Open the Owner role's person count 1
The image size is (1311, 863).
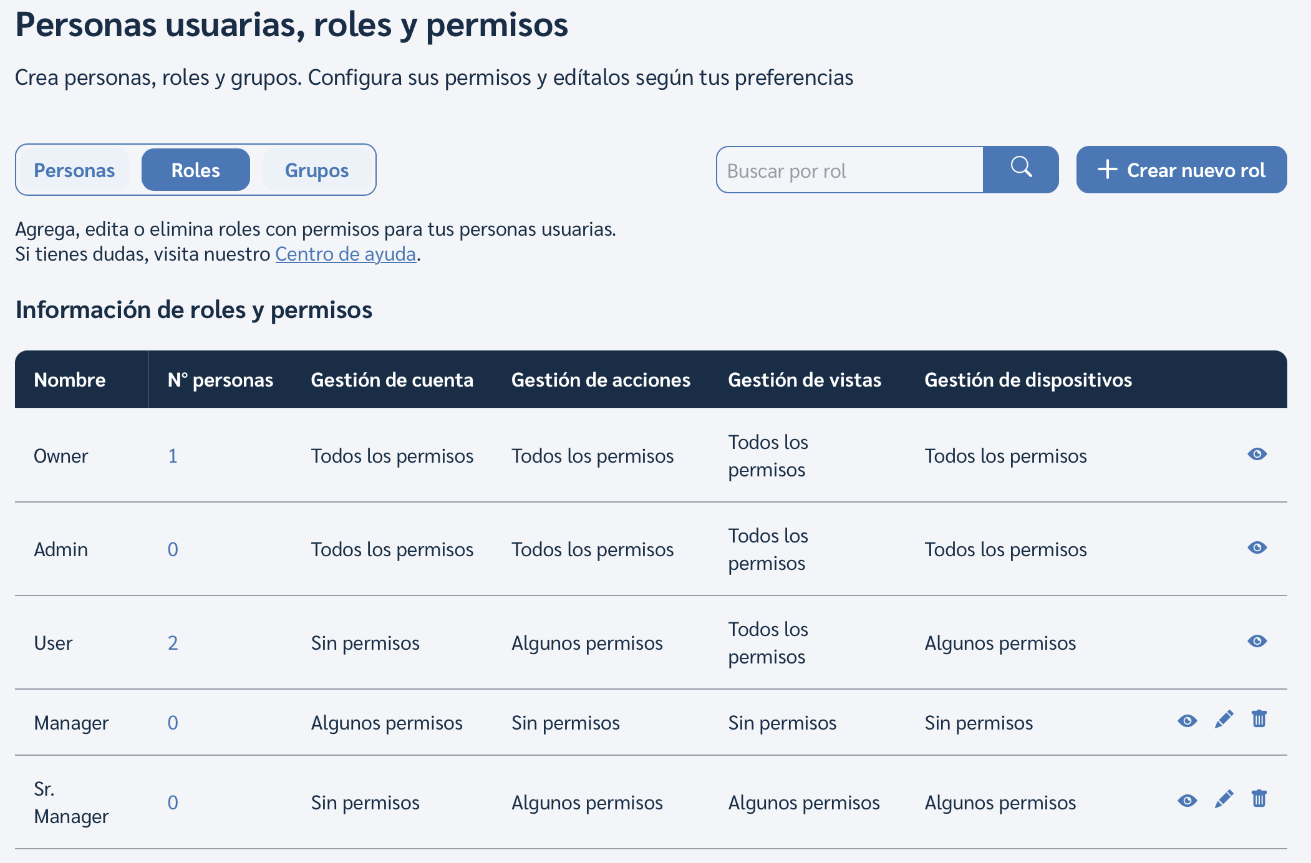tap(173, 456)
